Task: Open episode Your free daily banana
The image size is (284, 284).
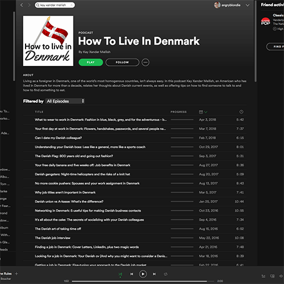Action: pos(82,165)
